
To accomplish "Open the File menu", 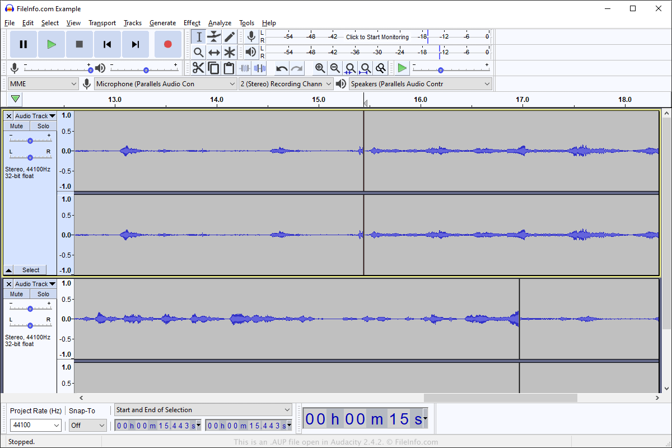I will point(10,23).
